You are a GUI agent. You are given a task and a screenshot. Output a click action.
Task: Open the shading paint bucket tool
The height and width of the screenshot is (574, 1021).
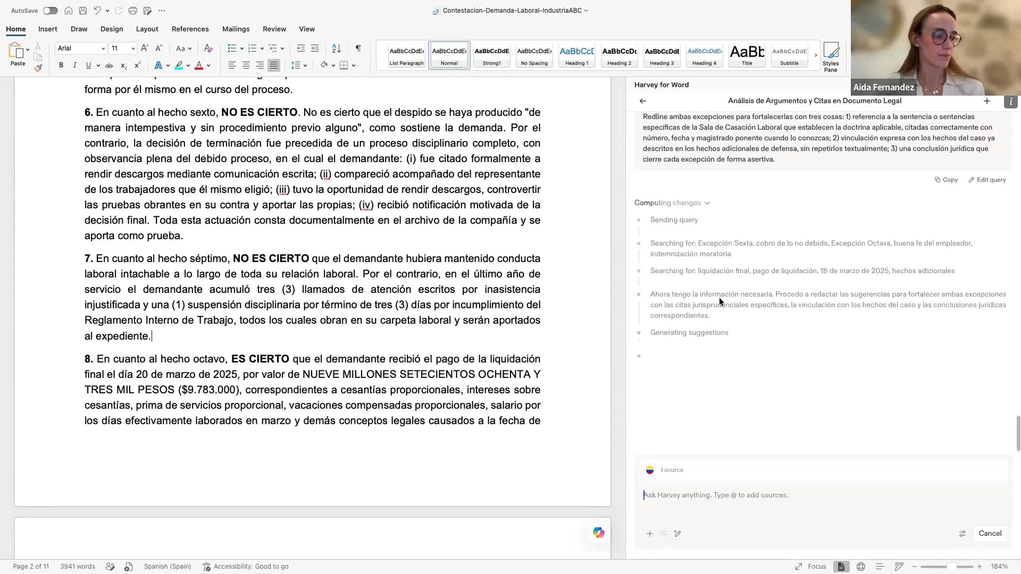(x=324, y=65)
